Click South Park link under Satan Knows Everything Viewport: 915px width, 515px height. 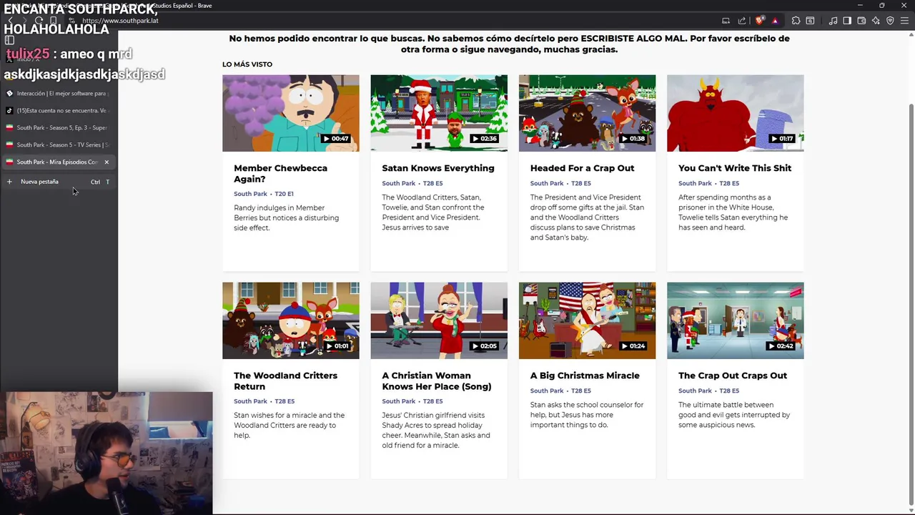[x=398, y=183]
